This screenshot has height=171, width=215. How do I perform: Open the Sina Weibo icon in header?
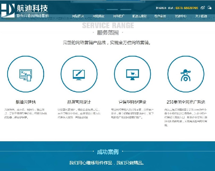coord(203,8)
